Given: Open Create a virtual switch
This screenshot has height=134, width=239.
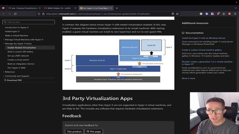Looking at the screenshot, I should tap(18, 60).
